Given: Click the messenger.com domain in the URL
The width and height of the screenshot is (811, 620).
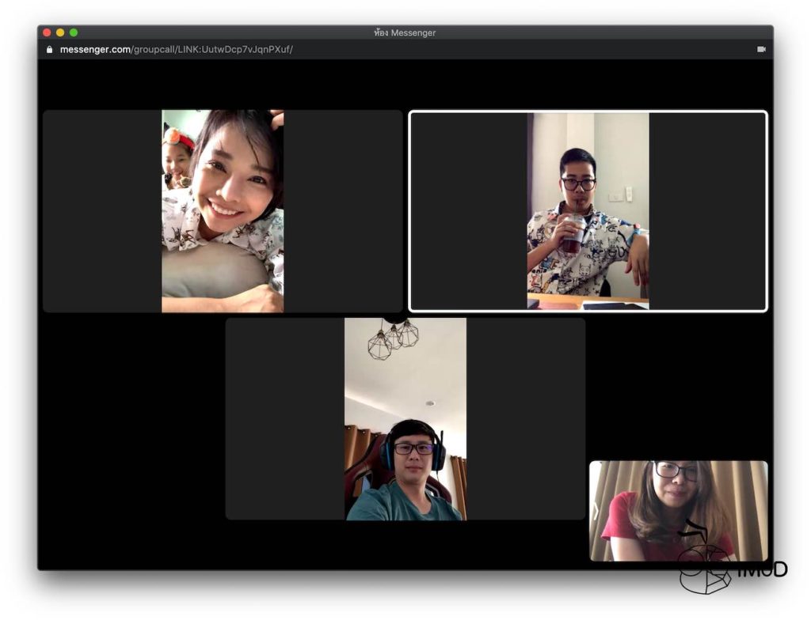Looking at the screenshot, I should pos(95,49).
